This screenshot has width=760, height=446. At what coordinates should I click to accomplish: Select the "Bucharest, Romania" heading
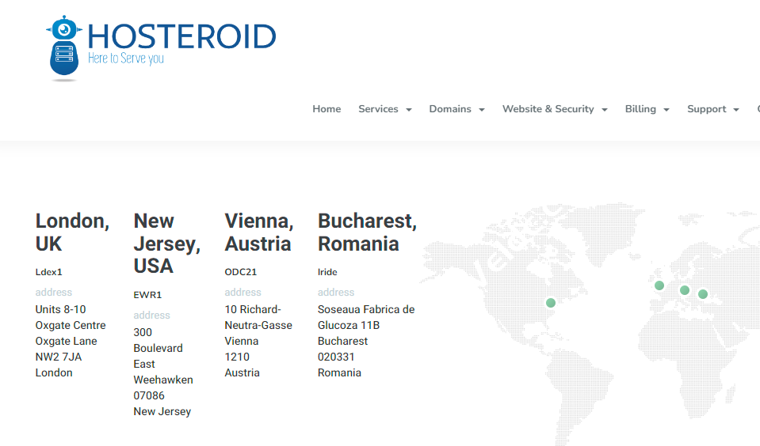click(367, 232)
